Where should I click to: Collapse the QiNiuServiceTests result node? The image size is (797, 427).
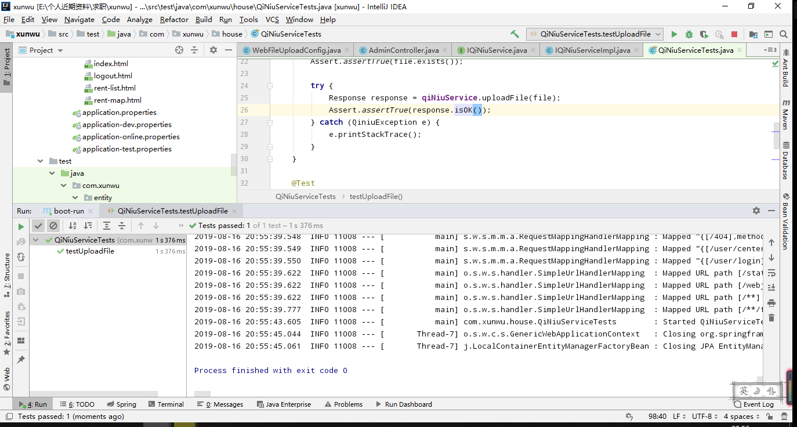36,240
